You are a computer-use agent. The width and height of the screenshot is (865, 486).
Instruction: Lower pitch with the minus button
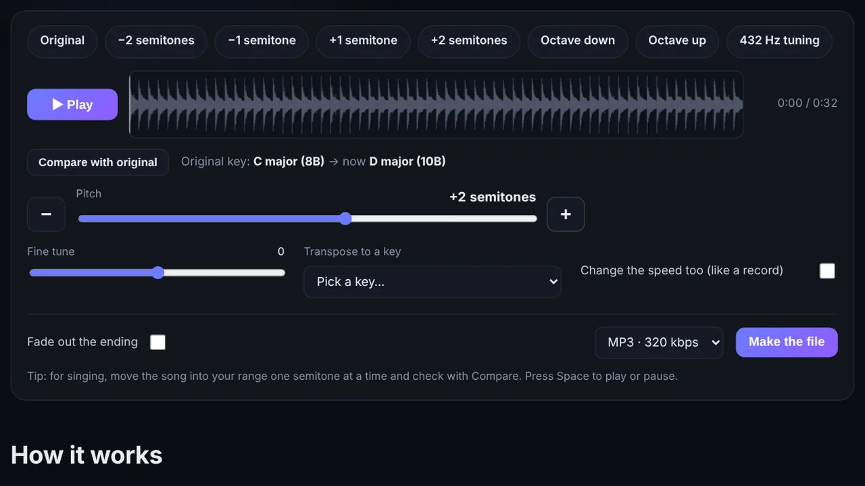[46, 214]
